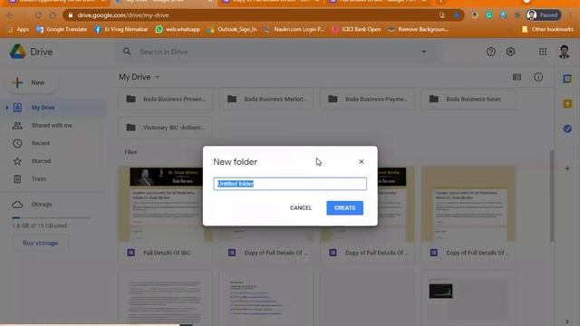
Task: Open the Google apps grid icon
Action: 543,52
